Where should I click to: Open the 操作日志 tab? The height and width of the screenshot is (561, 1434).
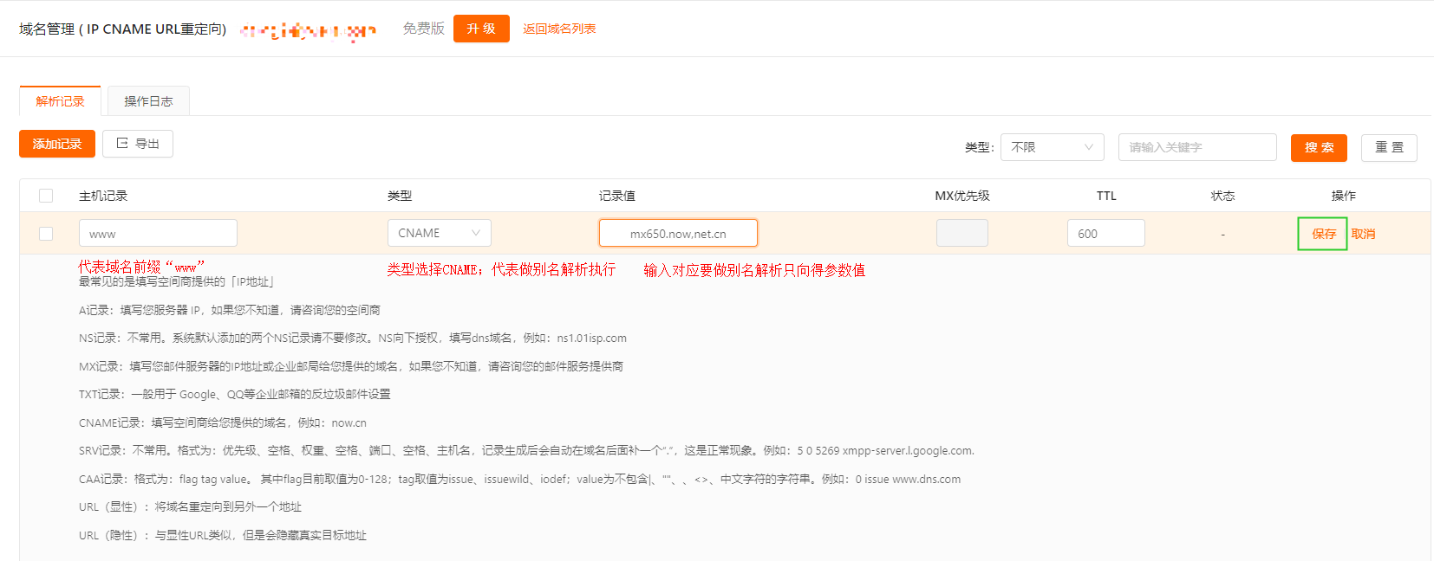[x=148, y=101]
